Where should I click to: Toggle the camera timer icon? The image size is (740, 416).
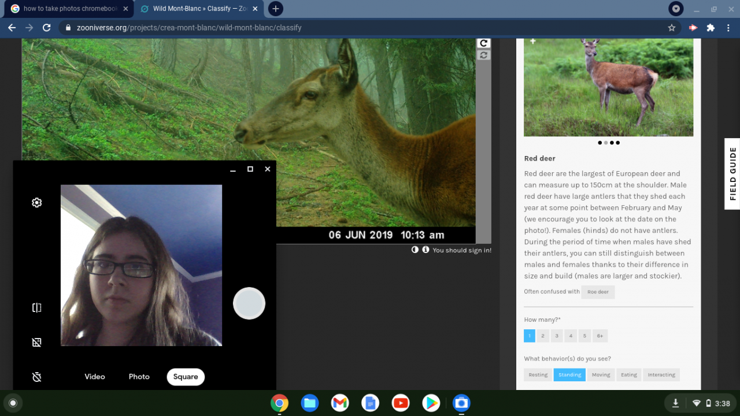(37, 377)
